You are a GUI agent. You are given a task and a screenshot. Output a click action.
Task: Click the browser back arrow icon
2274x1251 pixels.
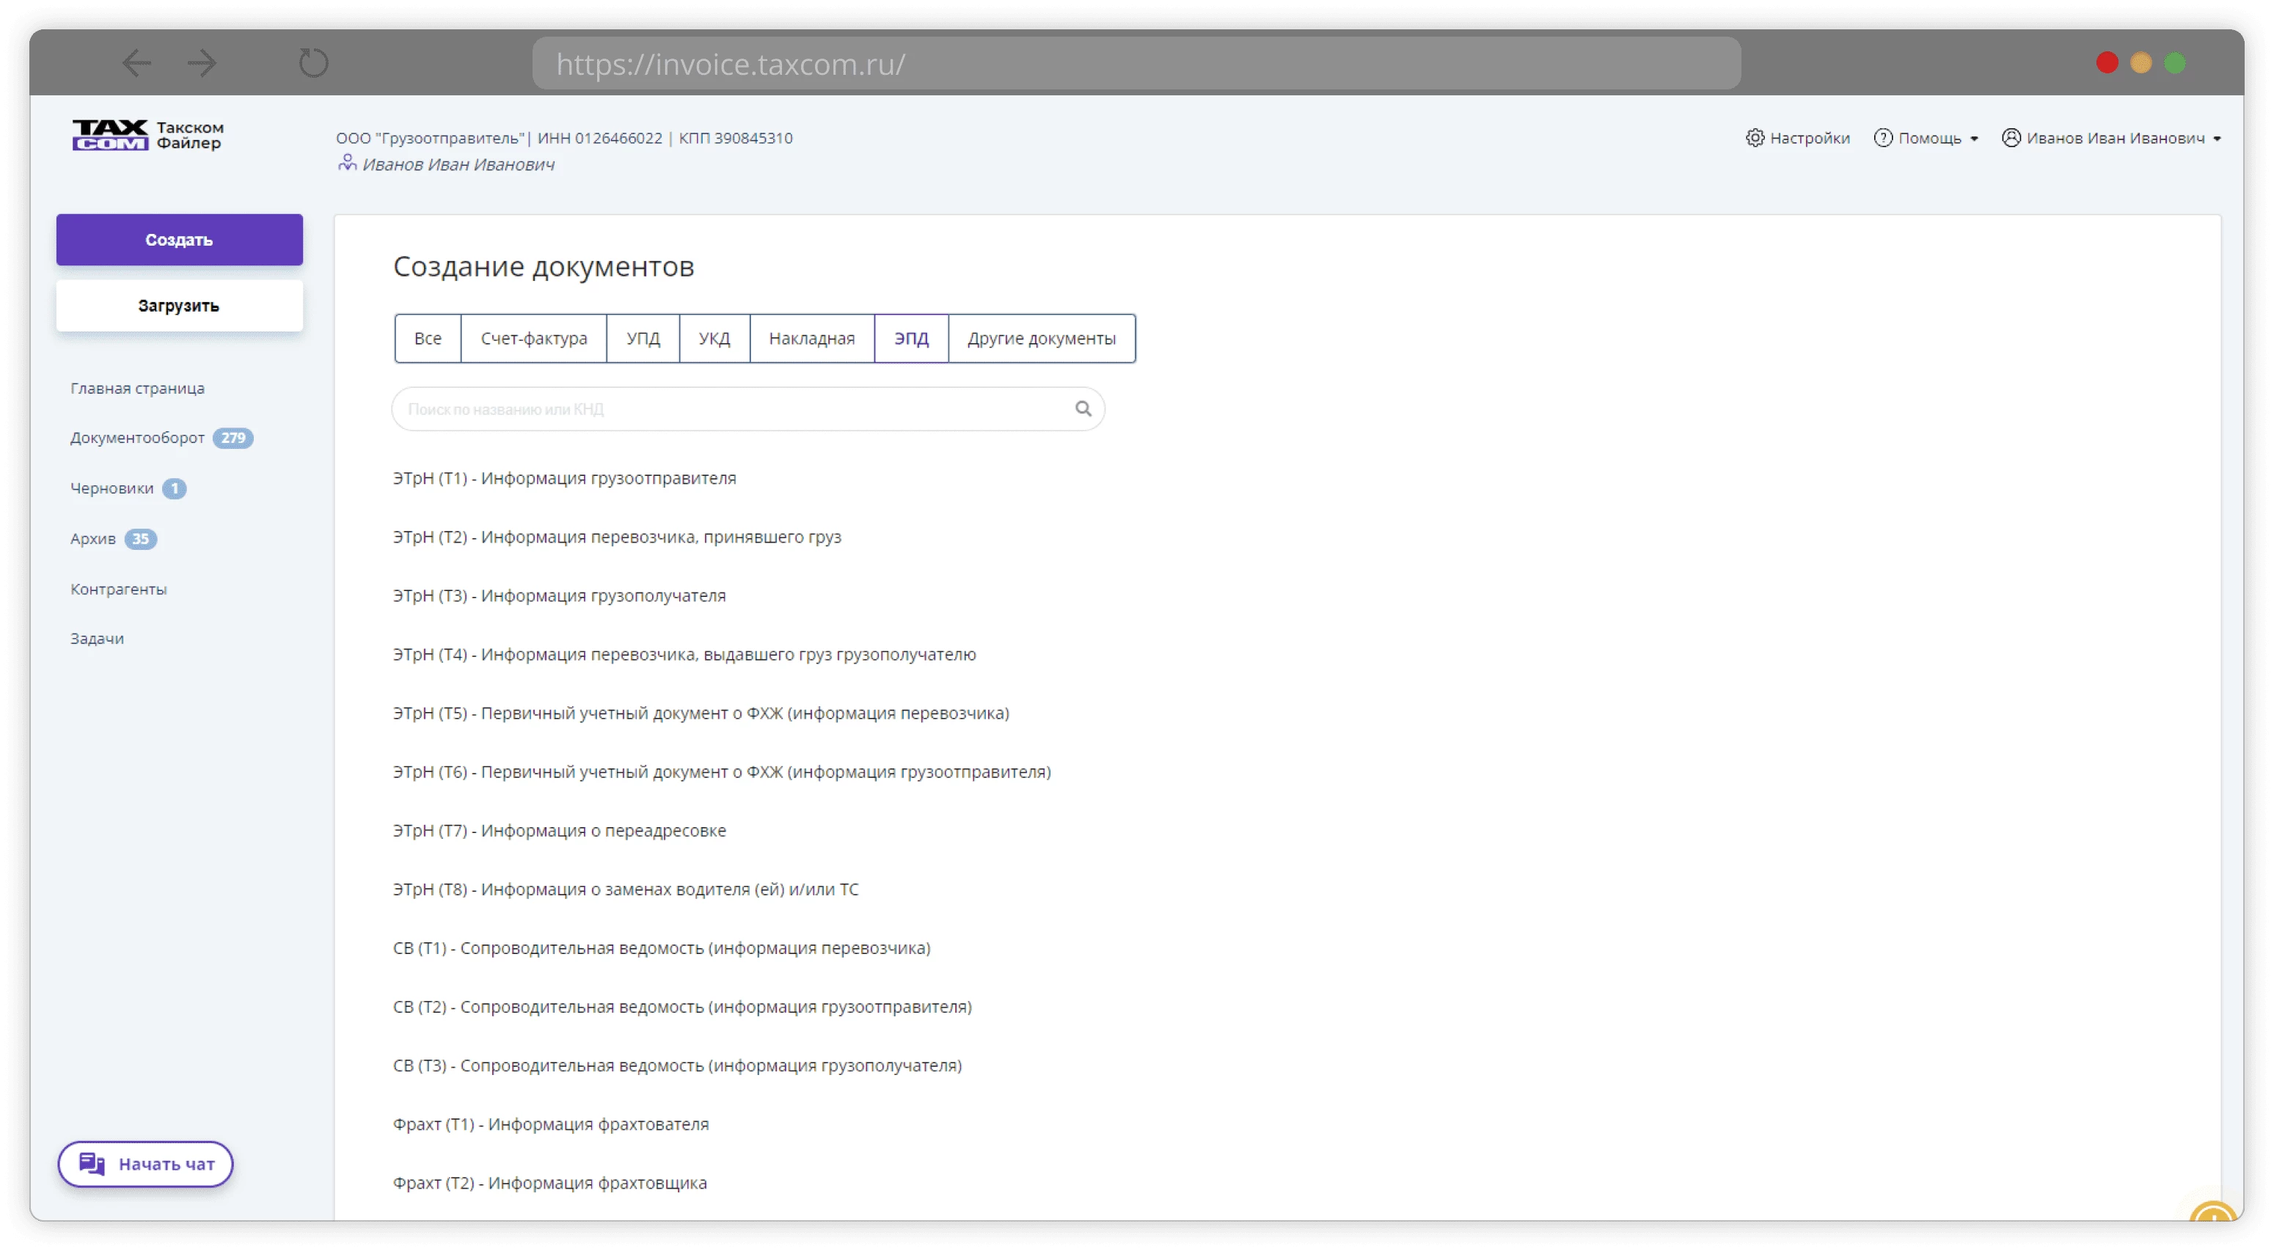136,62
